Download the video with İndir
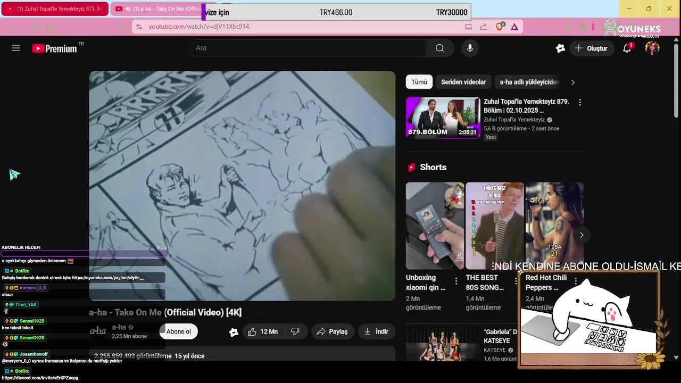This screenshot has width=681, height=383. click(x=377, y=331)
